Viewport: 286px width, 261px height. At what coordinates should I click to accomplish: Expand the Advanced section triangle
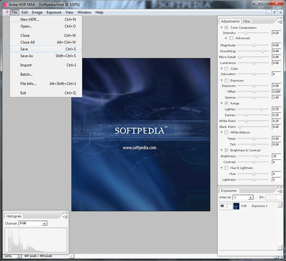226,38
